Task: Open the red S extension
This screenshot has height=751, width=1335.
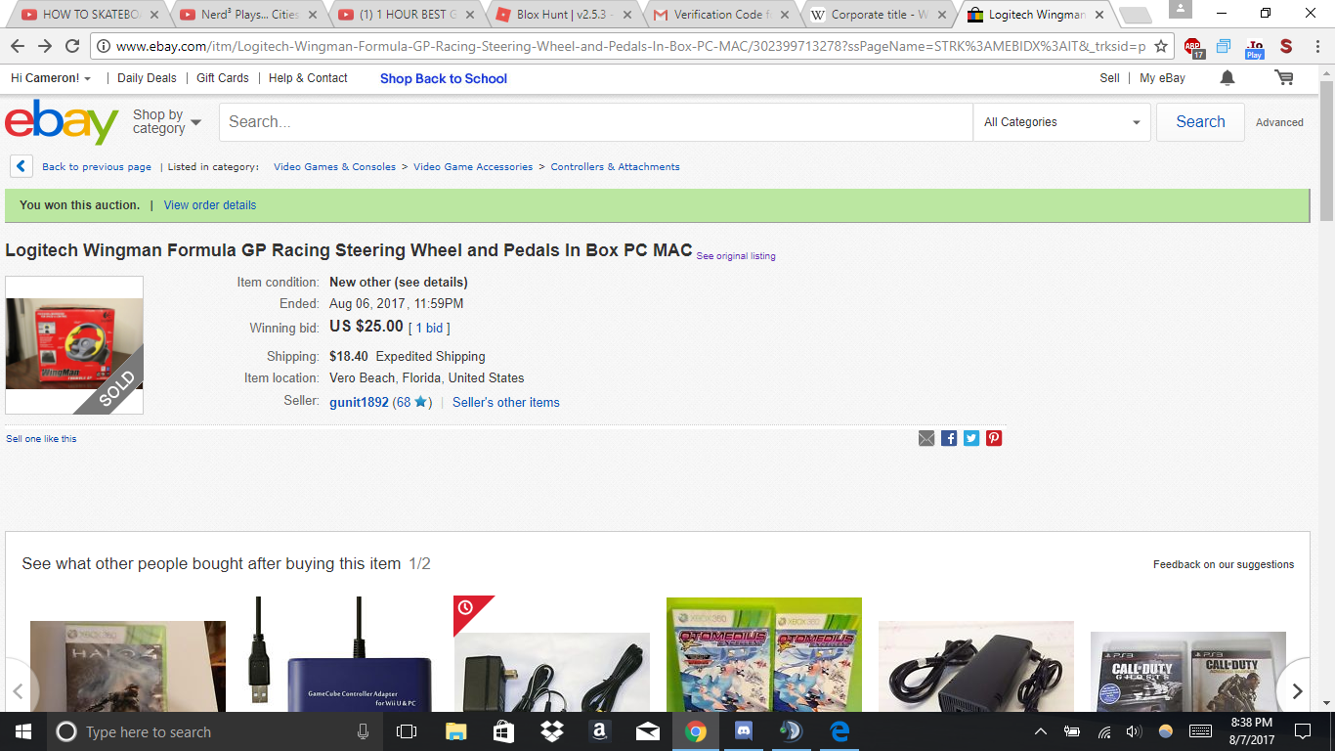Action: (1285, 46)
